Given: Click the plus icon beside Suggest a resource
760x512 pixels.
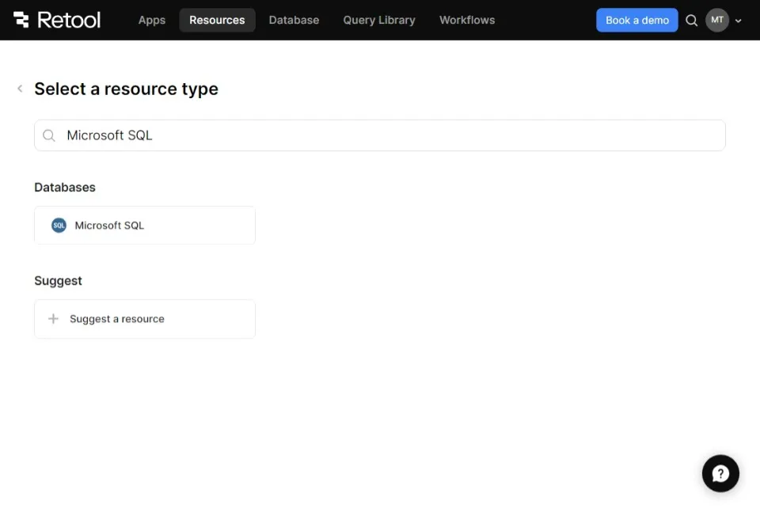Looking at the screenshot, I should tap(54, 319).
